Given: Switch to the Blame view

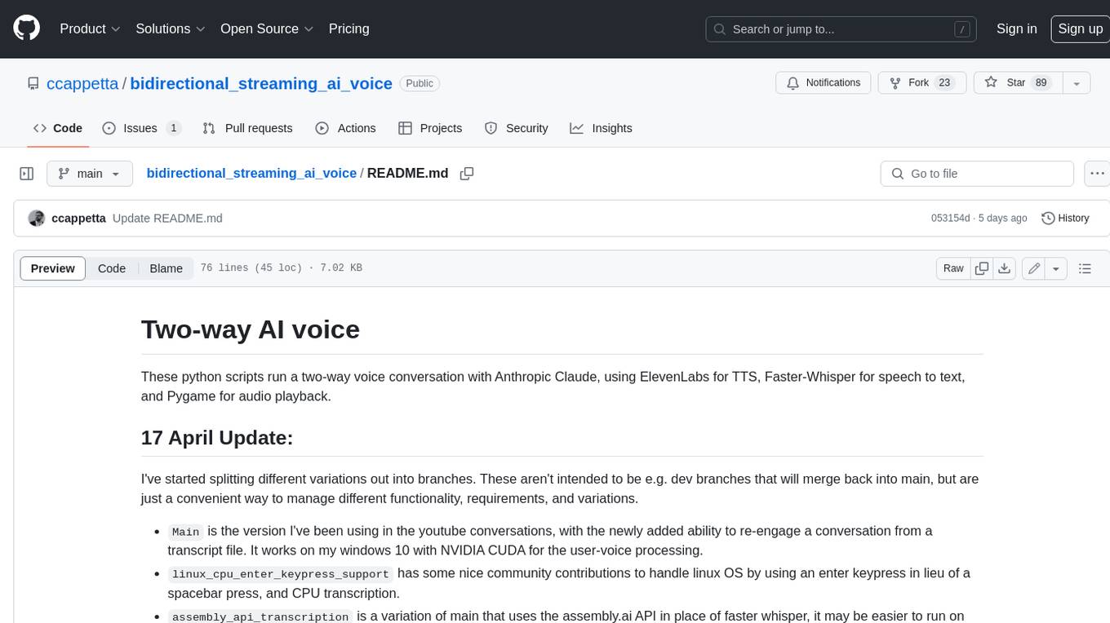Looking at the screenshot, I should (x=166, y=268).
